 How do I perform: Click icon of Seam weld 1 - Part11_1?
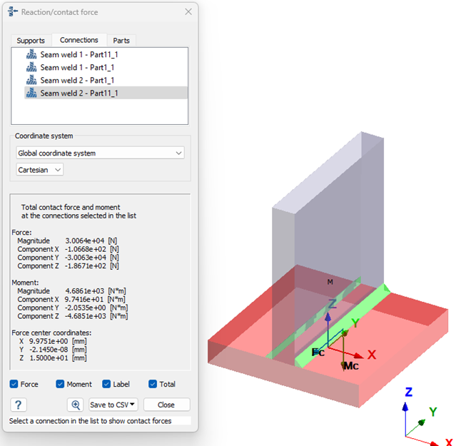click(x=31, y=54)
